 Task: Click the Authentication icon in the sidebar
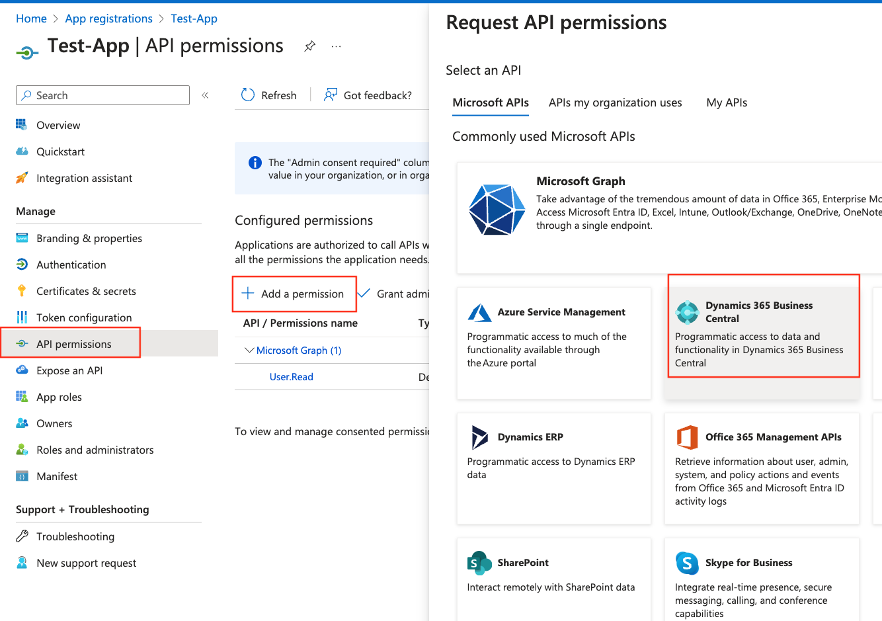pyautogui.click(x=22, y=265)
